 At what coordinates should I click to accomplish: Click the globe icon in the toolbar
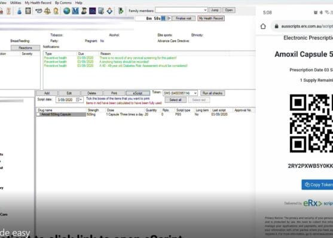[x=66, y=11]
